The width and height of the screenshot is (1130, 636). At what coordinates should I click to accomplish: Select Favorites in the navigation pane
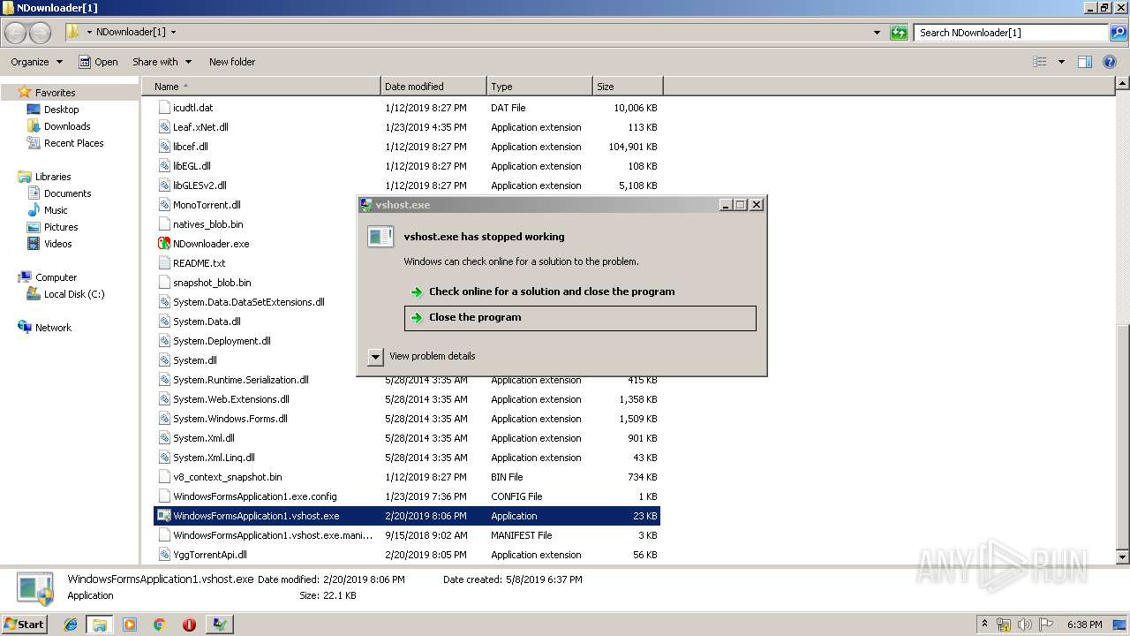coord(55,93)
